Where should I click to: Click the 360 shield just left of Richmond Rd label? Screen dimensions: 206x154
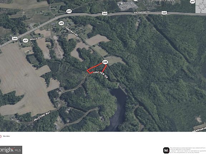pyautogui.click(x=104, y=13)
